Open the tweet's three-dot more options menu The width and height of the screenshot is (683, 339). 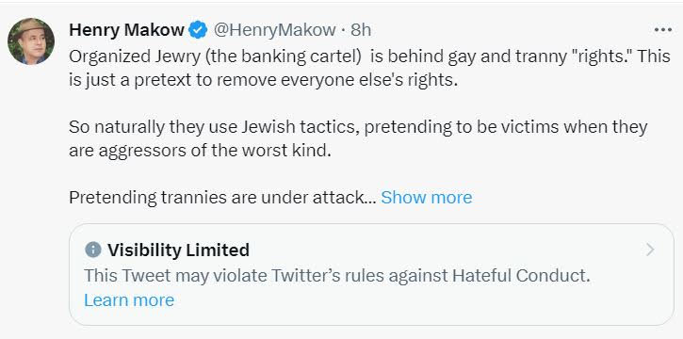click(663, 30)
